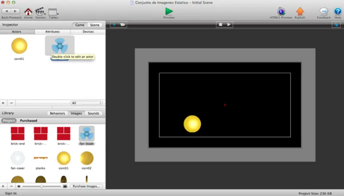Screen dimensions: 344x196
Task: Open the Tables dropdown arrow
Action: click(58, 14)
